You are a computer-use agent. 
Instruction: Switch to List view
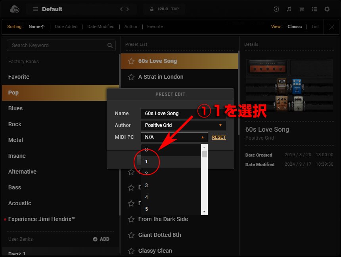click(315, 26)
